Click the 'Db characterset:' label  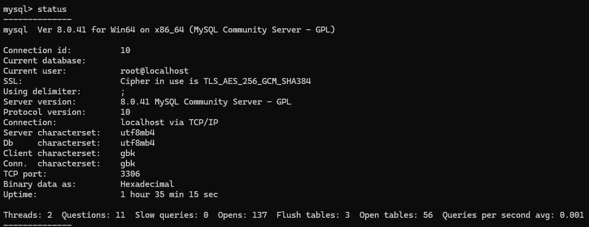(x=52, y=143)
